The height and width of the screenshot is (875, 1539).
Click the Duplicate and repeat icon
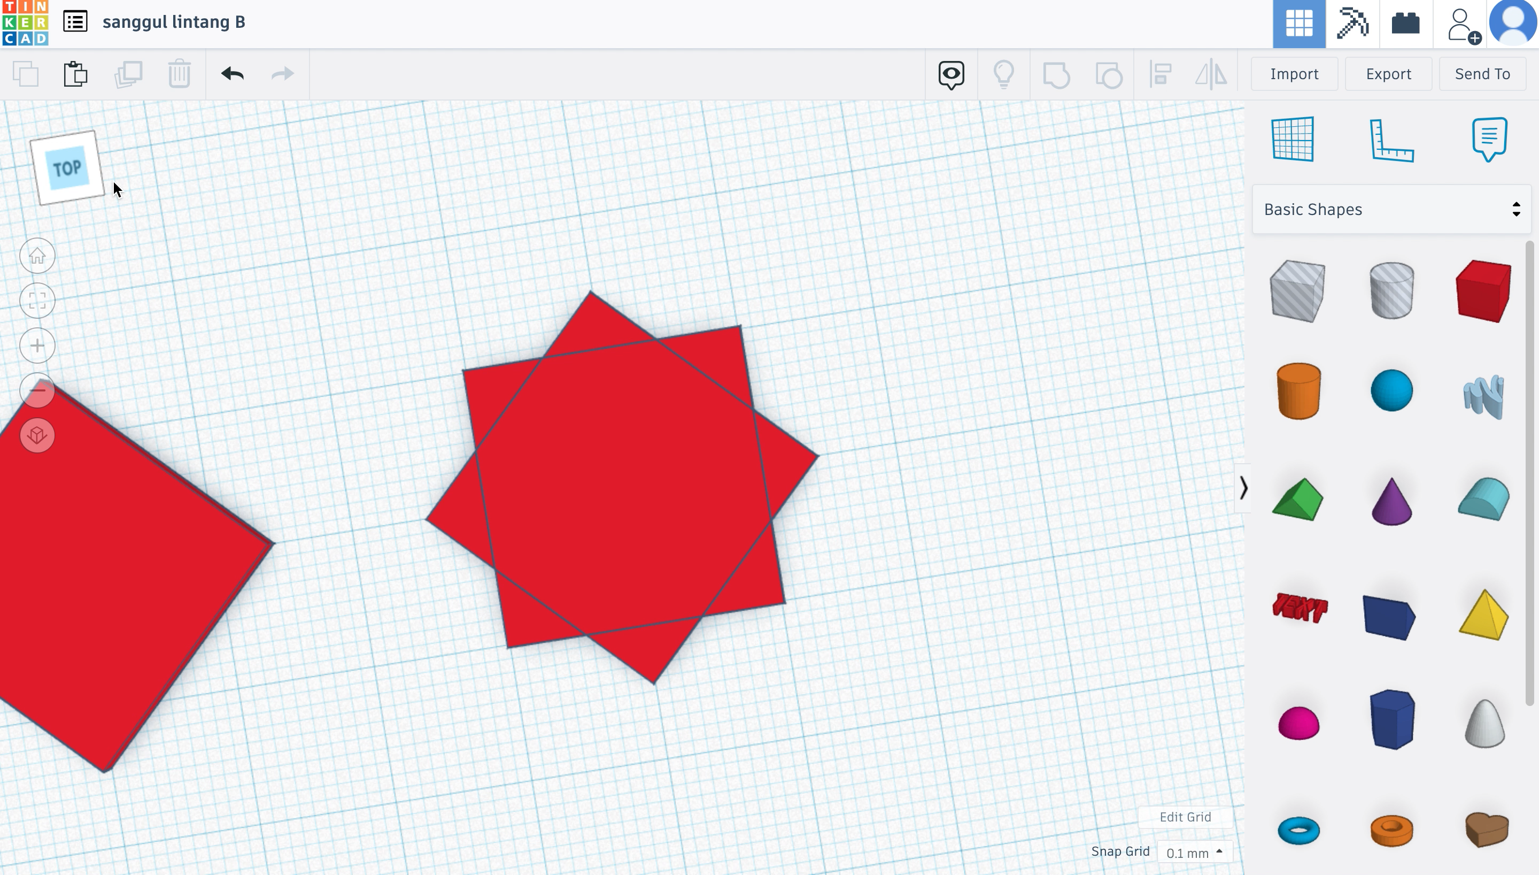coord(128,74)
